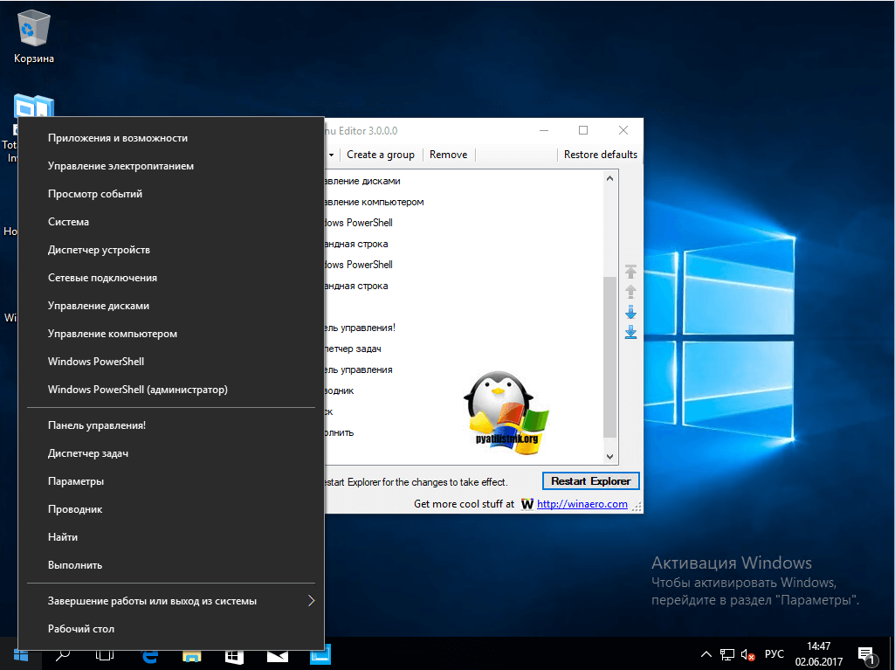Viewport: 895px width, 670px height.
Task: Click the list's scroll up arrow
Action: coord(609,179)
